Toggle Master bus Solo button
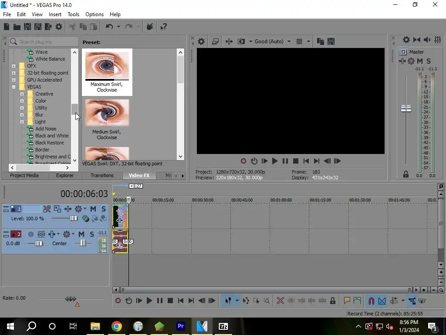 [429, 61]
